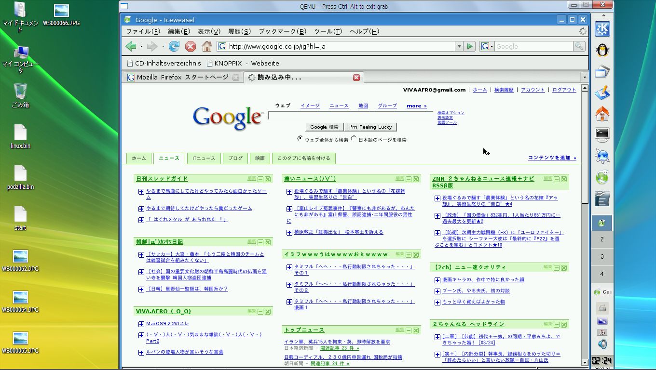
Task: Open the ツール menu
Action: click(x=328, y=31)
